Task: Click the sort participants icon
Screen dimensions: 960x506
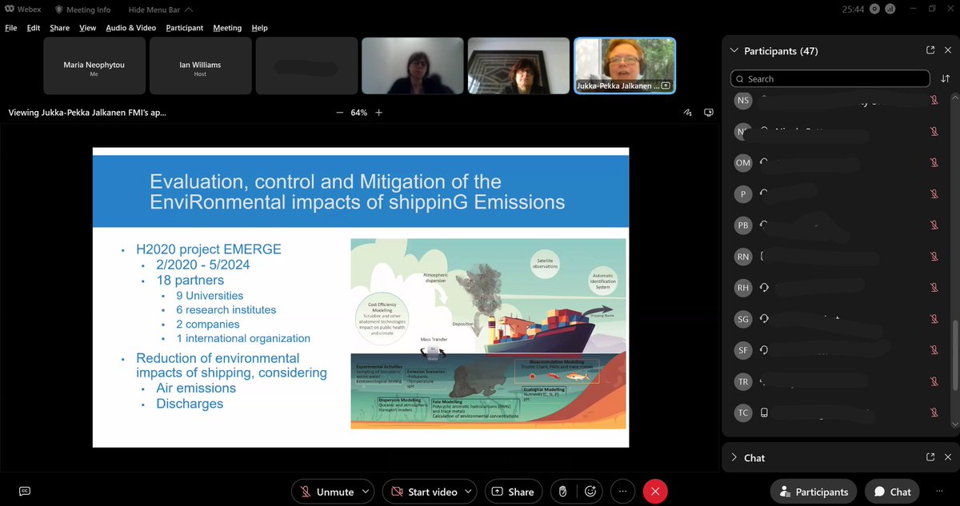Action: pyautogui.click(x=946, y=78)
